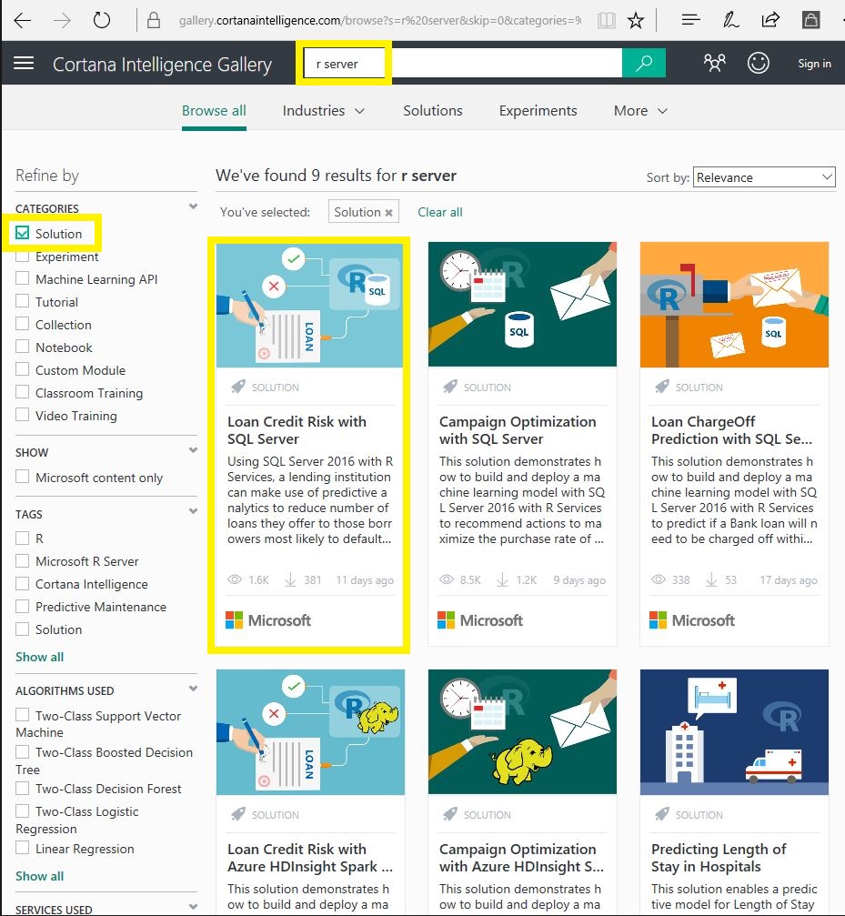Open the hamburger menu in gallery header
The image size is (845, 916).
coord(24,63)
